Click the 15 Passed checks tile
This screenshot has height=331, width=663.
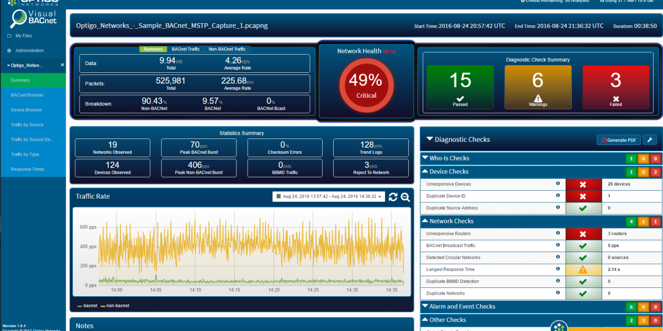coord(460,87)
